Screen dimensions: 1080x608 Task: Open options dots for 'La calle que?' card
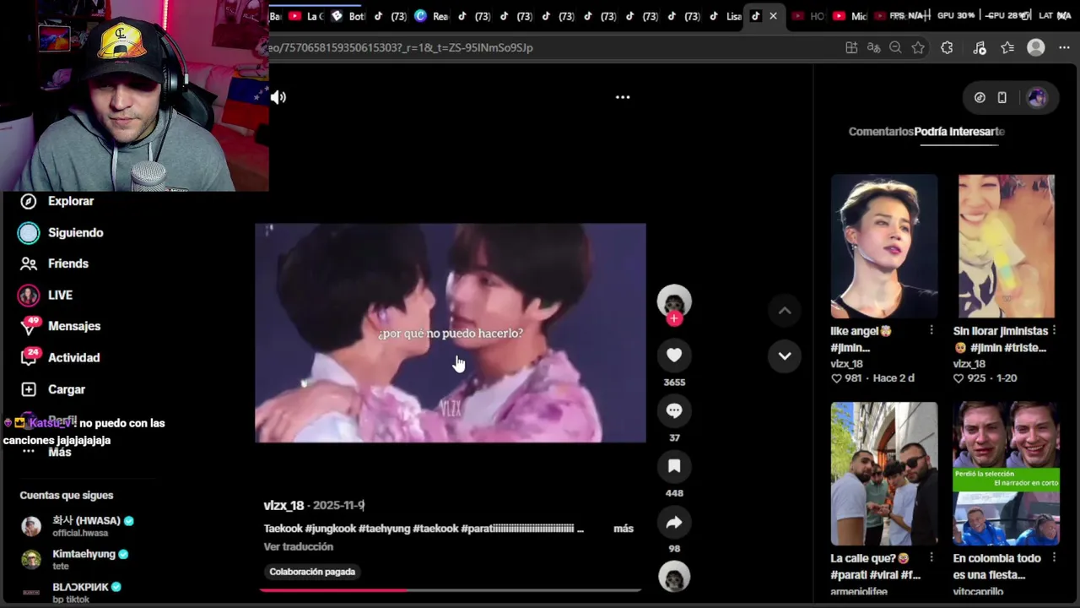pyautogui.click(x=931, y=558)
